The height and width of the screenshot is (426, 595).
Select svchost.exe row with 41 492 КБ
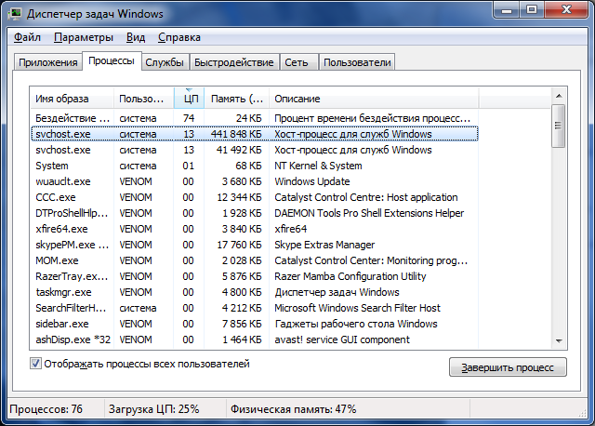(254, 150)
